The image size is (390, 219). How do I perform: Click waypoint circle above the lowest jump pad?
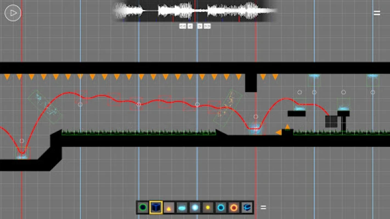click(22, 141)
